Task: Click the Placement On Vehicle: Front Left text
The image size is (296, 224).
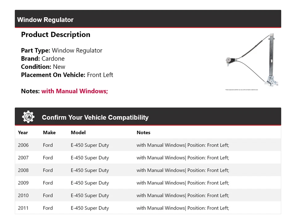Action: pyautogui.click(x=67, y=75)
